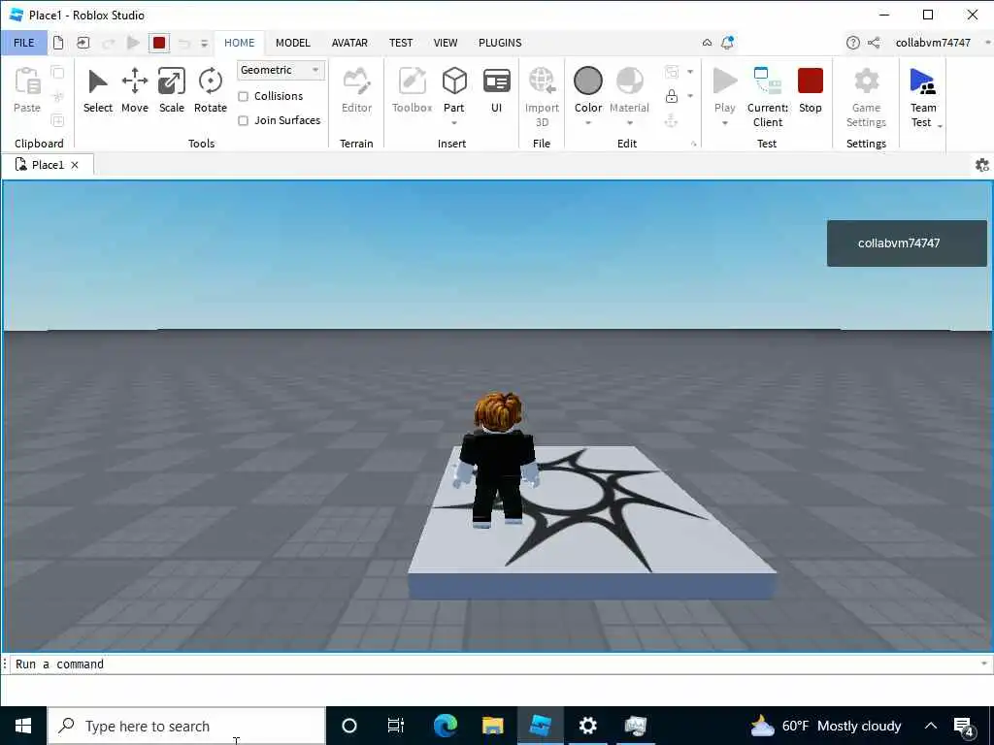Stop the running test
This screenshot has height=745, width=994.
tap(811, 90)
